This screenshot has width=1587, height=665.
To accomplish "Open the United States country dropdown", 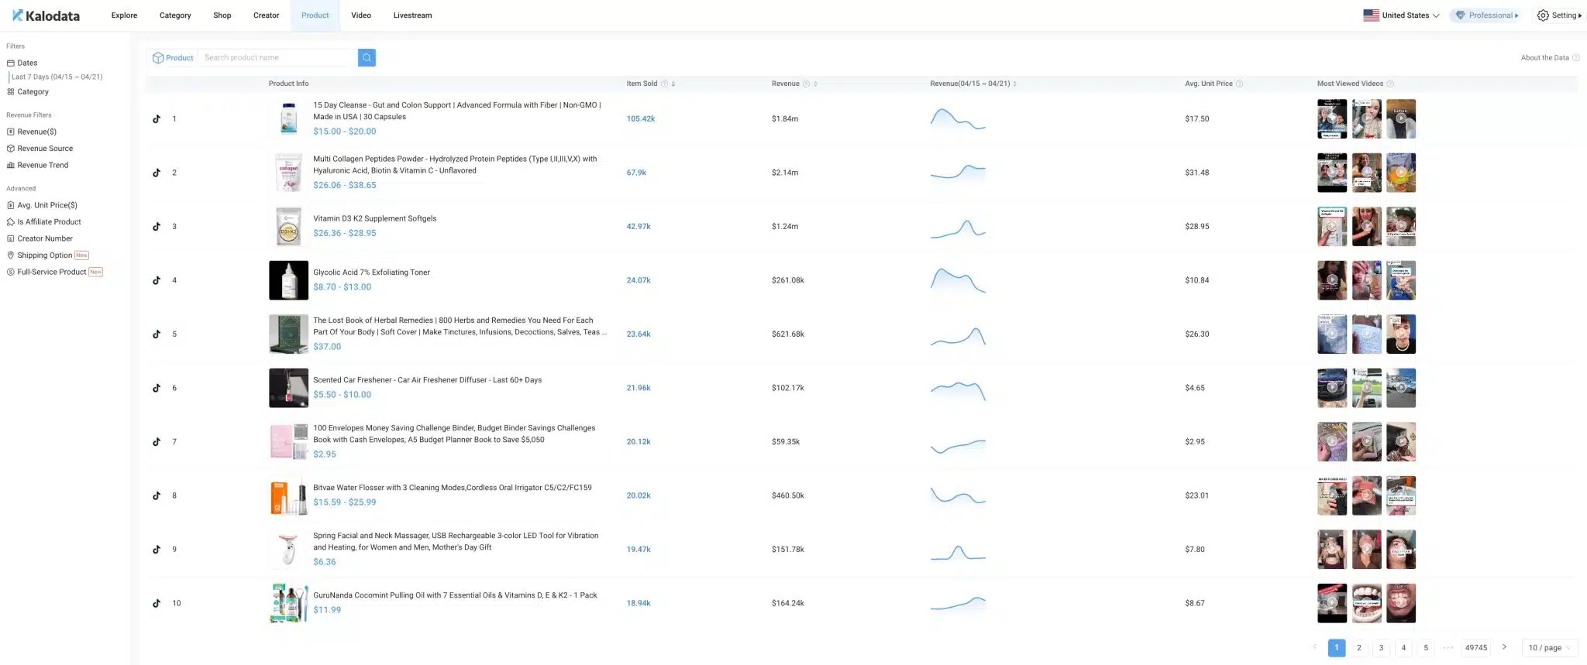I will 1401,15.
